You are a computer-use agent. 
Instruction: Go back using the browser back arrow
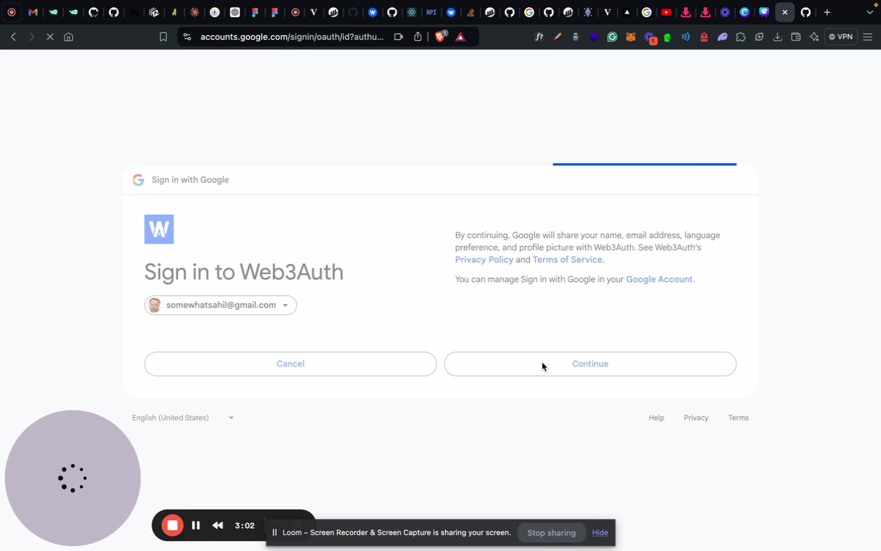13,37
